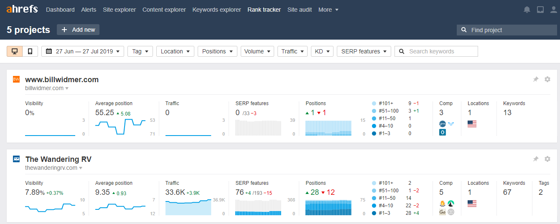The height and width of the screenshot is (224, 560).
Task: Click Wandering RV SERP features chart
Action: [259, 207]
